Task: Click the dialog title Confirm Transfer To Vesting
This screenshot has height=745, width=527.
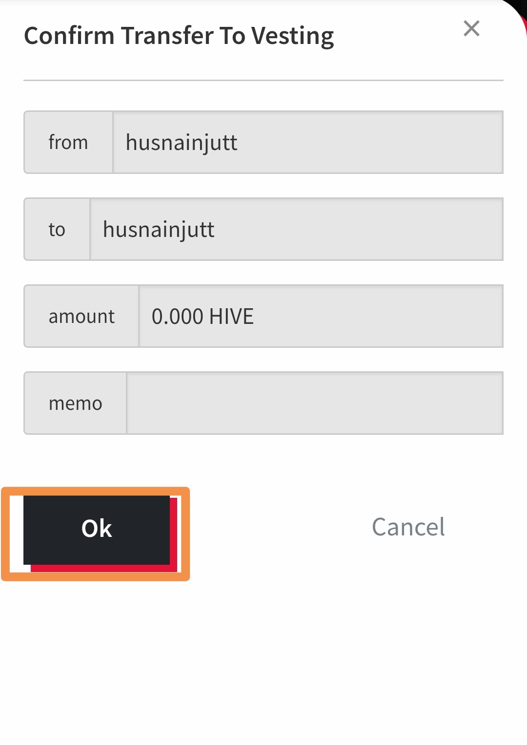Action: coord(179,36)
